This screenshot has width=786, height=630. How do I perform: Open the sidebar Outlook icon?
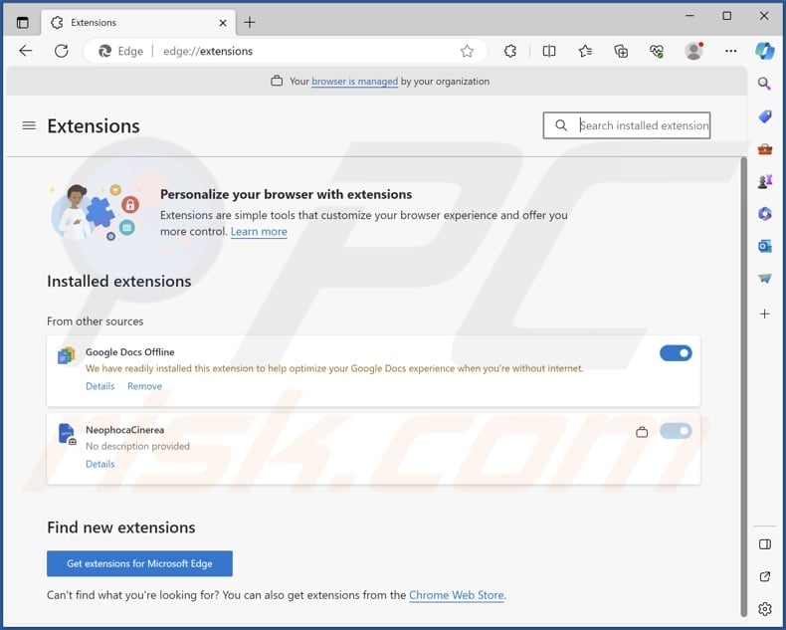[764, 246]
